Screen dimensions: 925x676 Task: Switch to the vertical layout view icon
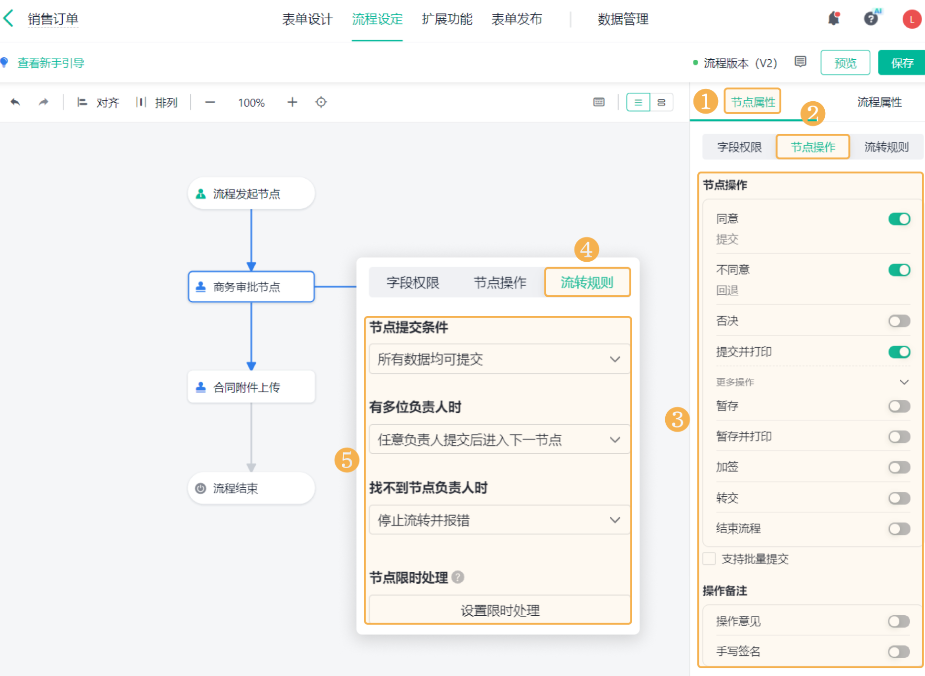pyautogui.click(x=638, y=102)
